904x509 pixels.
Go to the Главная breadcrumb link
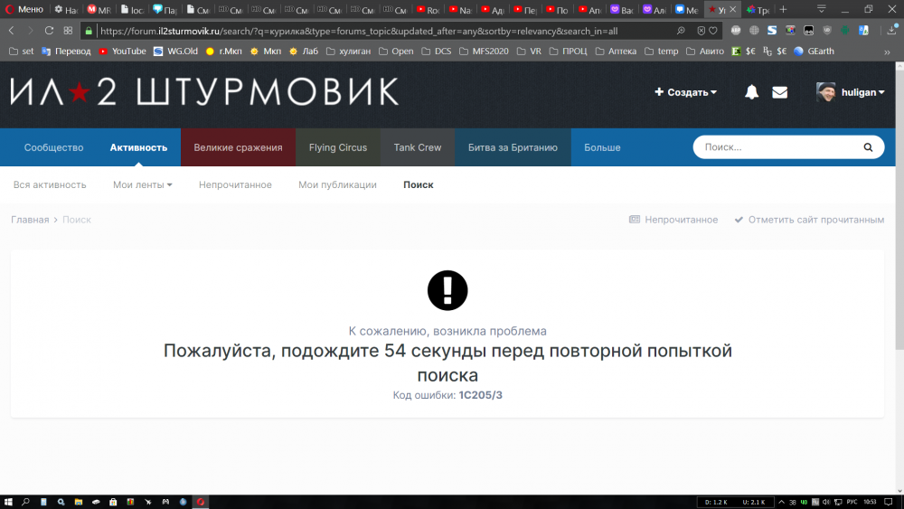(x=30, y=220)
